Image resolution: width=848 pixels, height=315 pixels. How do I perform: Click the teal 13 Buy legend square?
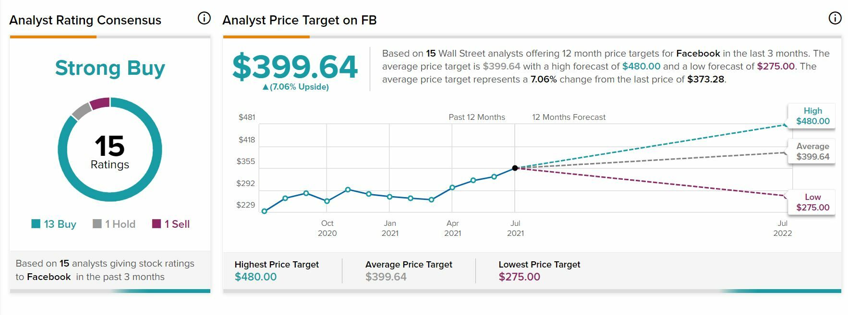click(x=36, y=224)
